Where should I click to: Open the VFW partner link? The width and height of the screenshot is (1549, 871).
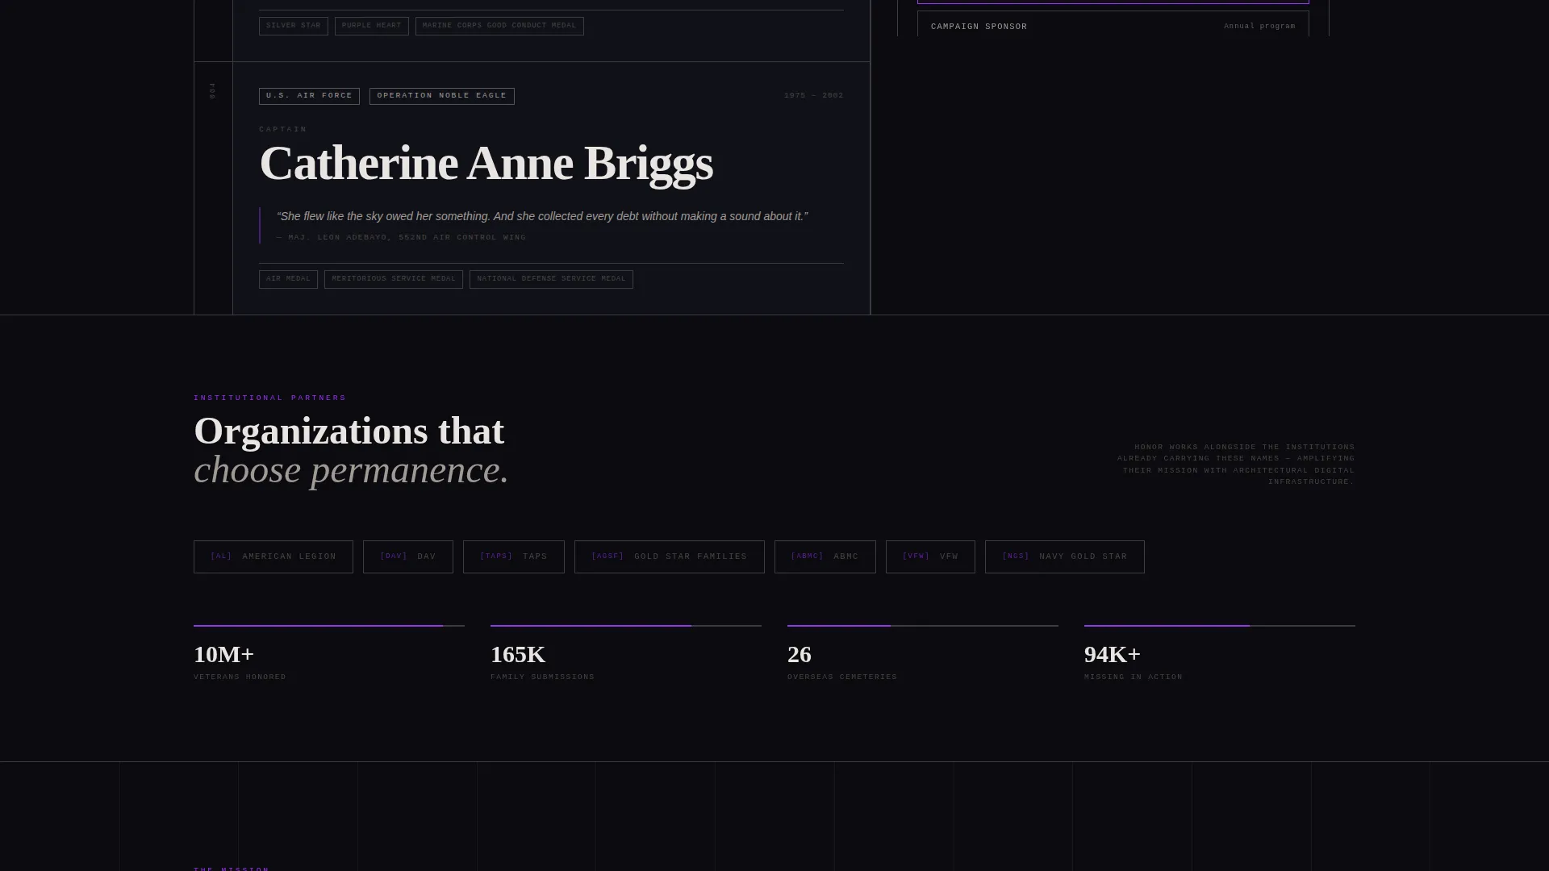point(930,556)
